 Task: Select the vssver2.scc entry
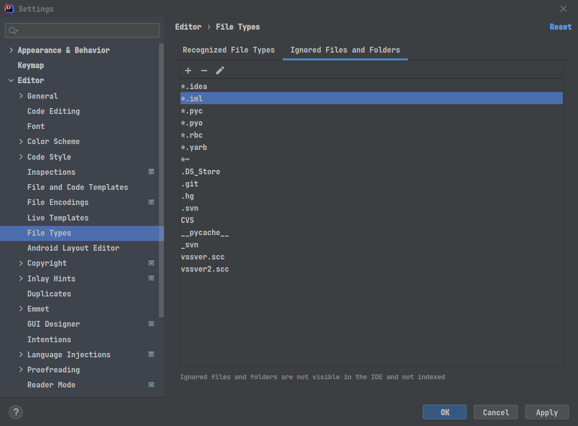point(371,269)
